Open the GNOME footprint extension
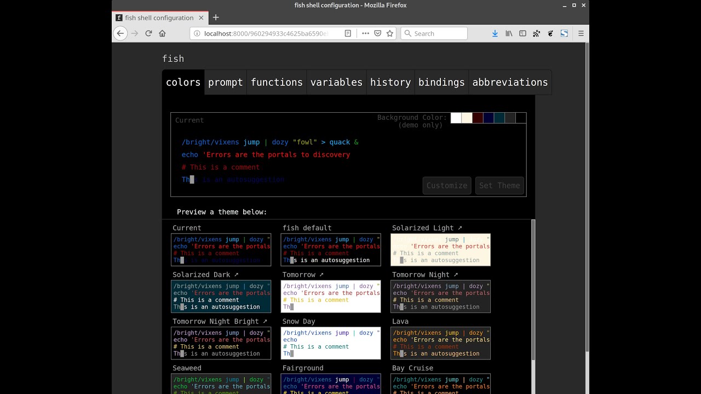This screenshot has width=701, height=394. (550, 33)
